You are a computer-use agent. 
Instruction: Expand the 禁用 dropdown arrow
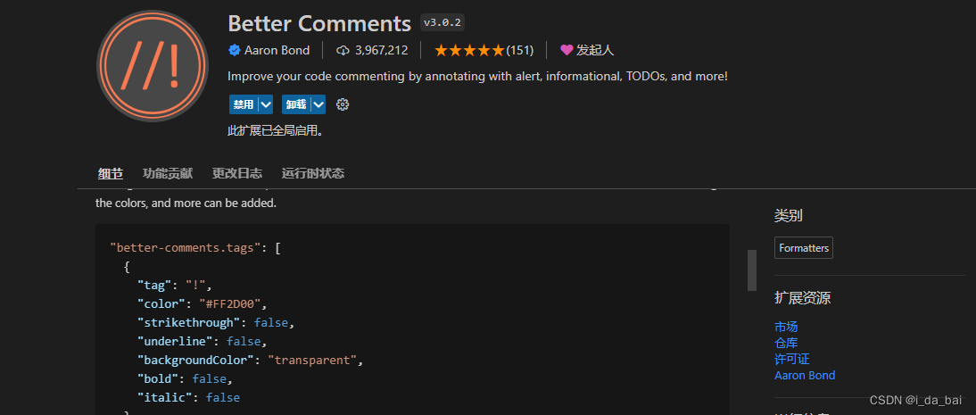[266, 104]
